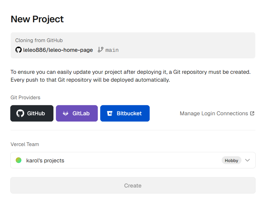Screen dimensions: 266x201
Task: Click the branch icon beside main
Action: 100,50
